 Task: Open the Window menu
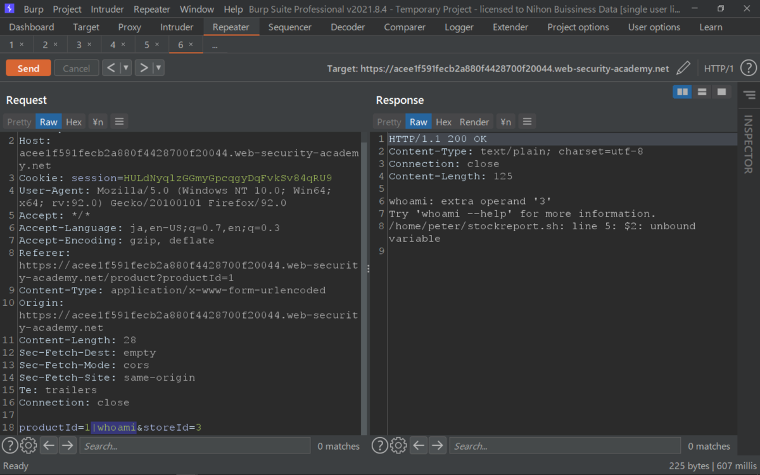(197, 9)
